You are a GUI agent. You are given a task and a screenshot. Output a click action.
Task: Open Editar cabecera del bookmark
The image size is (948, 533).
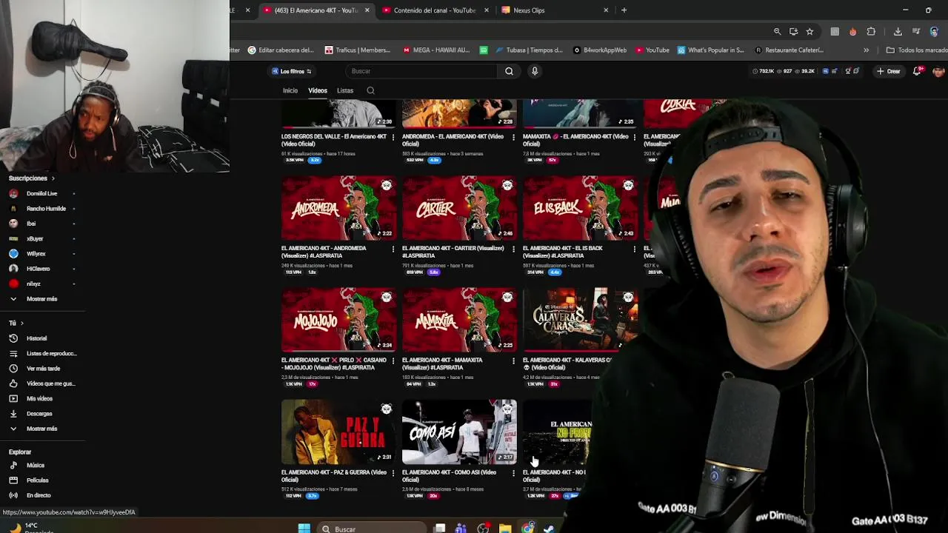tap(281, 50)
